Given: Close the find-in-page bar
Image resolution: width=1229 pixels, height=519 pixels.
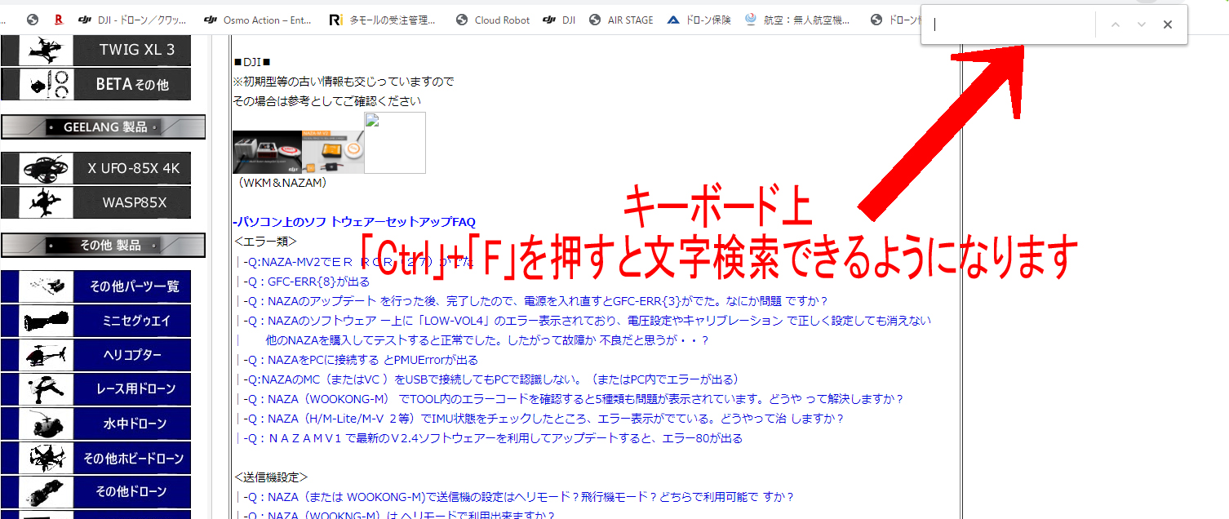Looking at the screenshot, I should pyautogui.click(x=1168, y=24).
